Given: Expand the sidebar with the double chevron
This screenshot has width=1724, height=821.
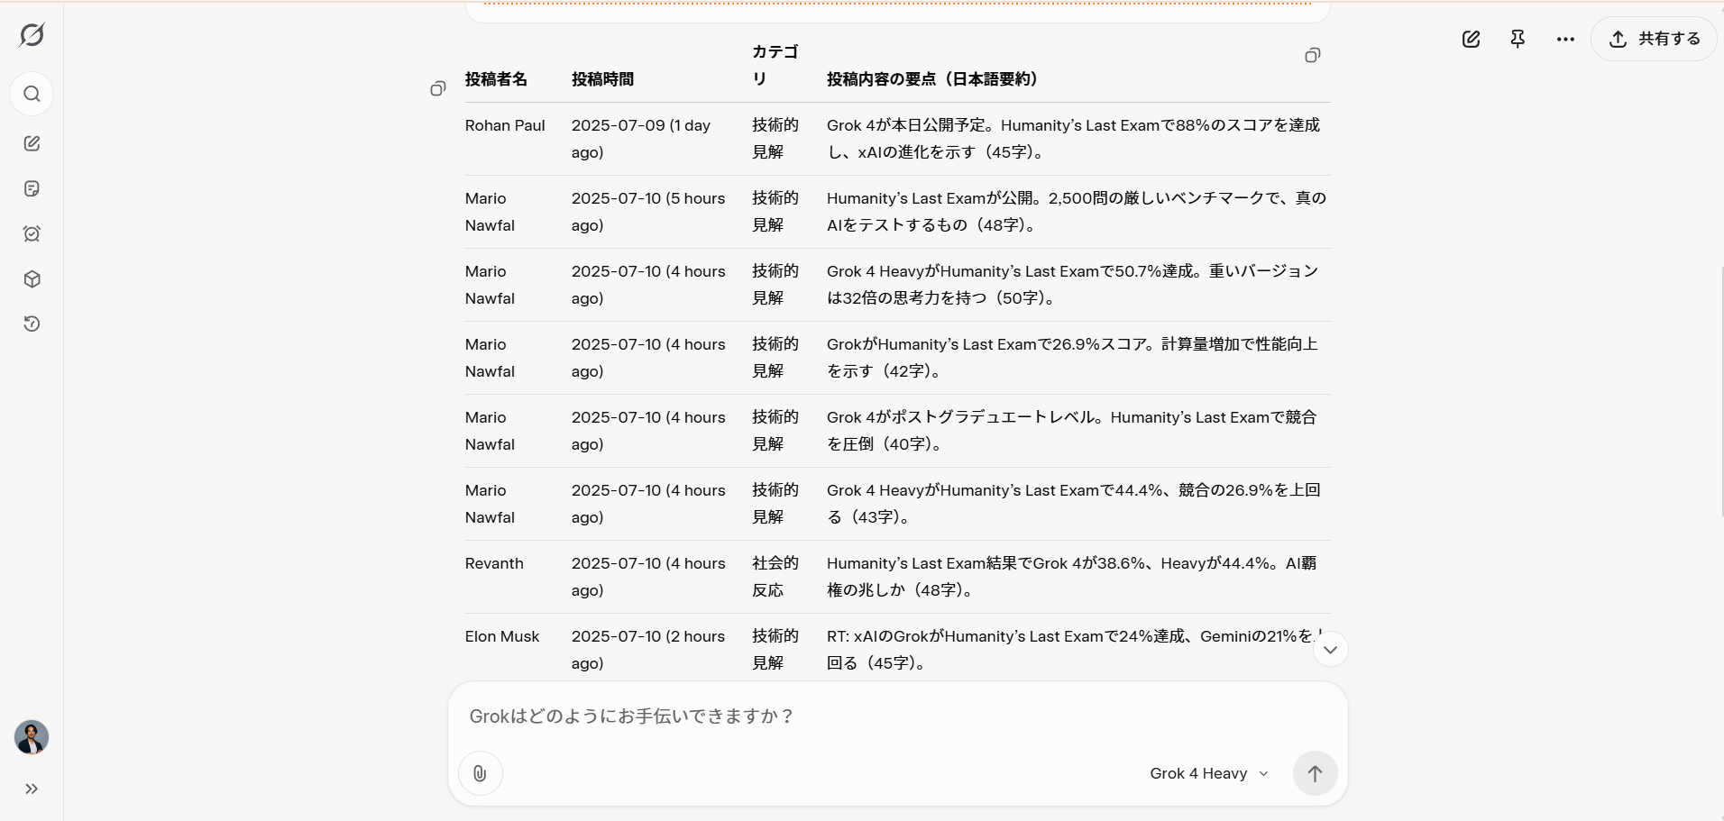Looking at the screenshot, I should (x=32, y=789).
